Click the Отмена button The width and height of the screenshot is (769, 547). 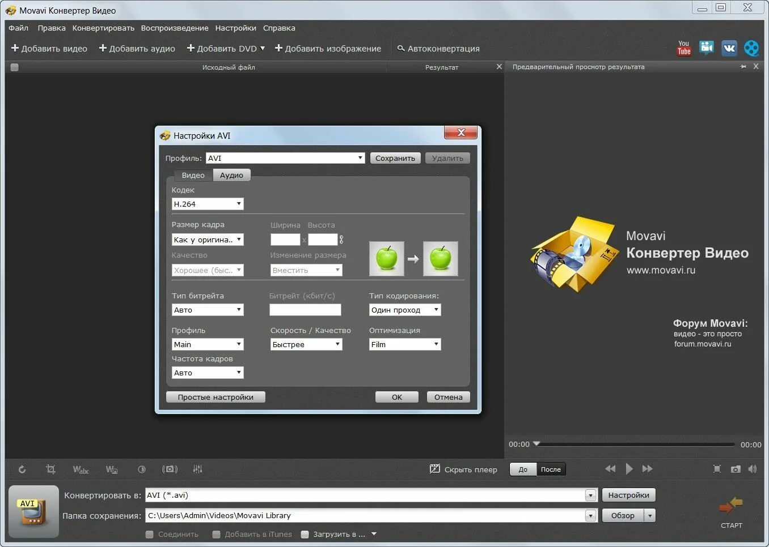[x=449, y=397]
